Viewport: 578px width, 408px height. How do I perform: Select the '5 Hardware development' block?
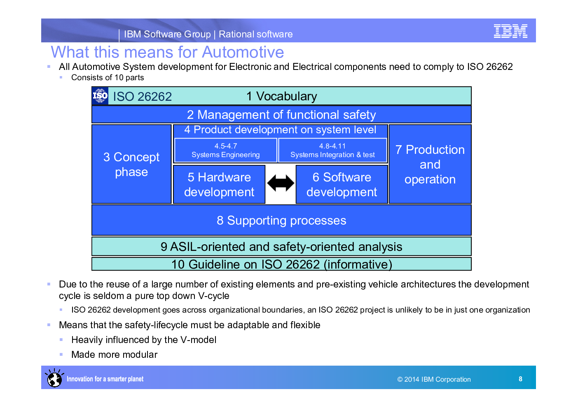click(x=219, y=184)
